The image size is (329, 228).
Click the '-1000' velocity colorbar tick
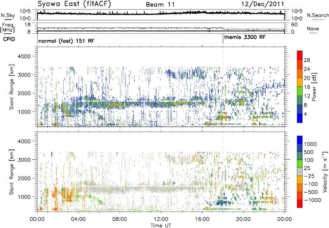(x=313, y=200)
